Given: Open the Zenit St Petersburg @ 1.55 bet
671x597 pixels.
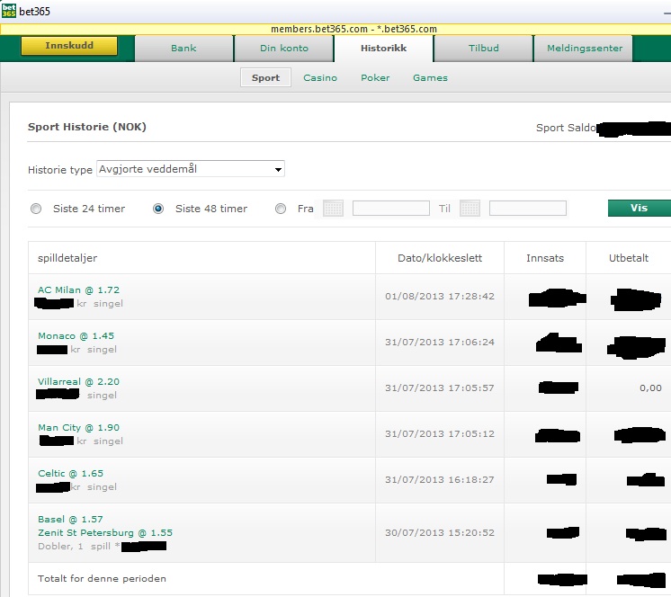Looking at the screenshot, I should tap(105, 533).
